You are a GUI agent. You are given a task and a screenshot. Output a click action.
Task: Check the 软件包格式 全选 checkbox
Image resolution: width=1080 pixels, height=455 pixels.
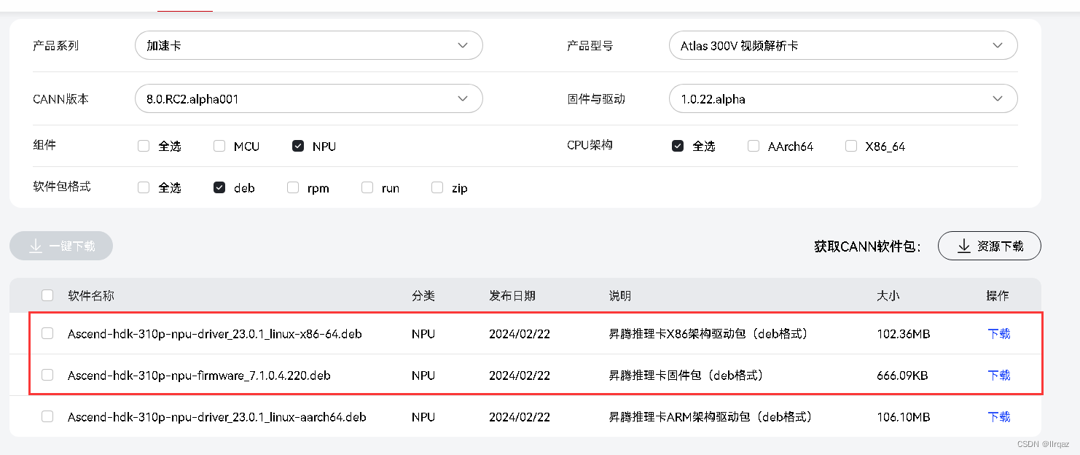[144, 187]
